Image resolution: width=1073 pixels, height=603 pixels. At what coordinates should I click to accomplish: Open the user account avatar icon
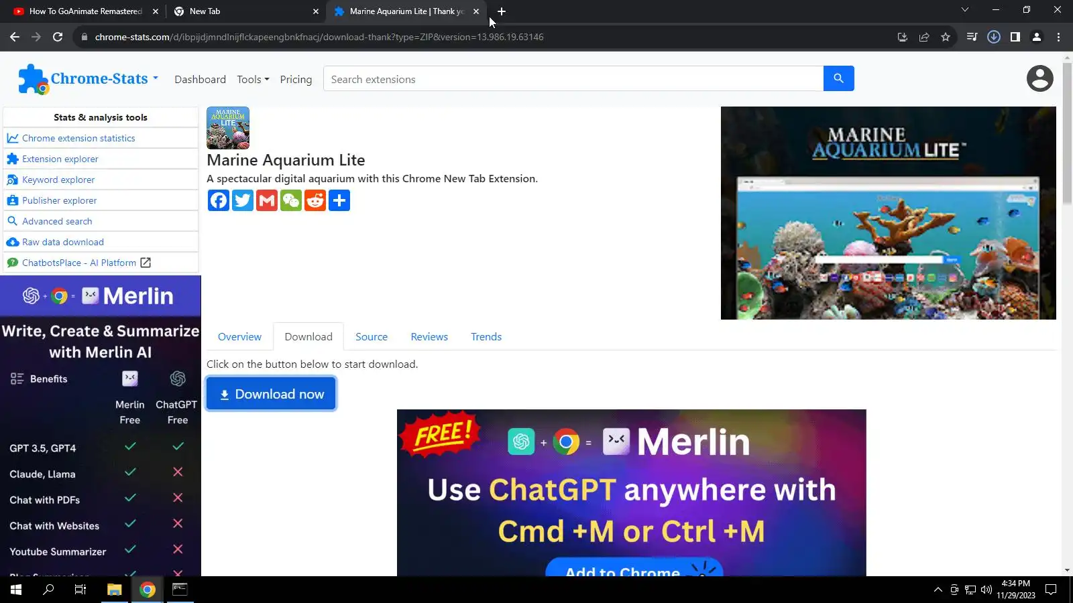(1040, 78)
